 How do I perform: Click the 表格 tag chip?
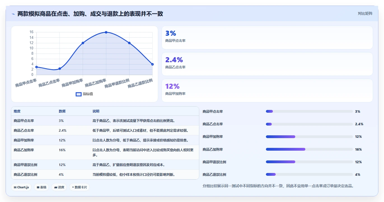pos(41,187)
